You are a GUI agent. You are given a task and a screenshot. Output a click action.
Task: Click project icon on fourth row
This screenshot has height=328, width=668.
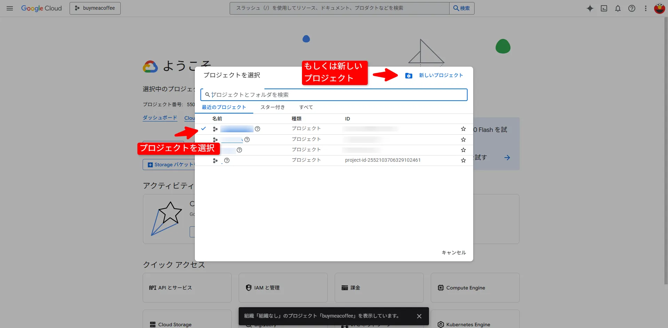215,160
